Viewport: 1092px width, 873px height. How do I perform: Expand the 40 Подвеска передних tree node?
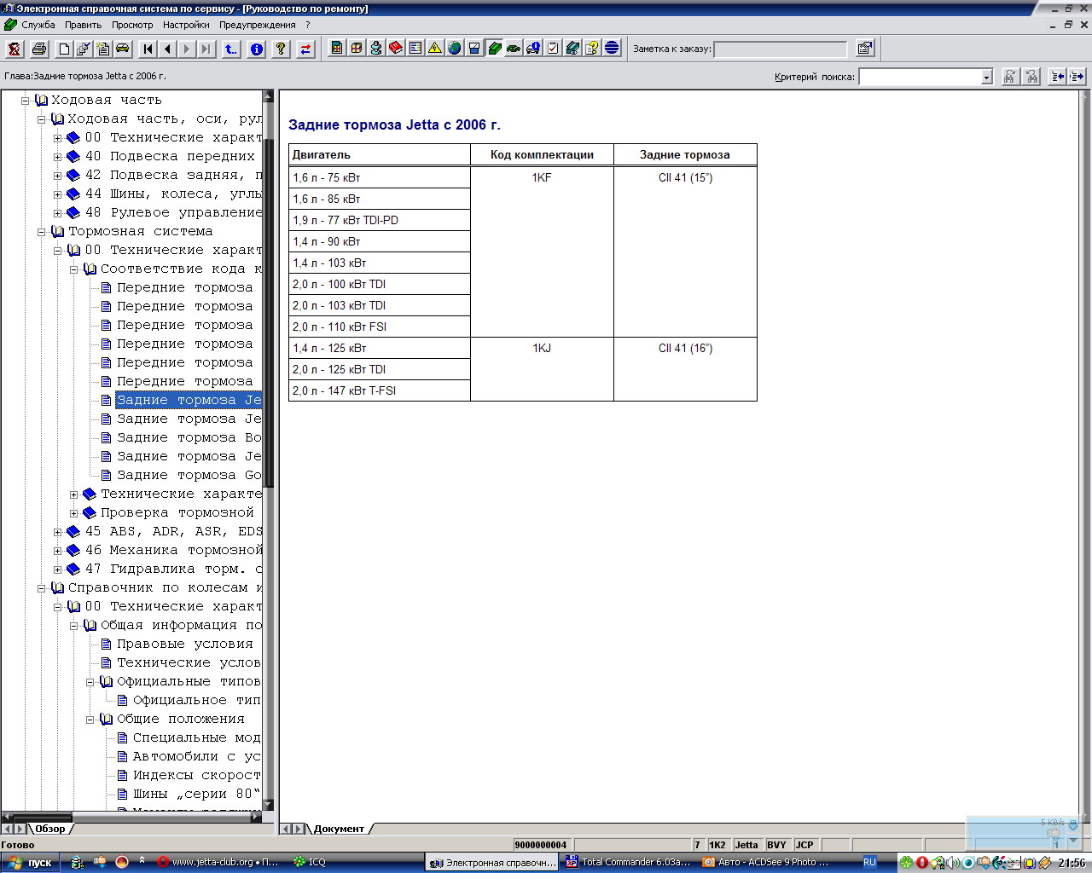coord(58,157)
